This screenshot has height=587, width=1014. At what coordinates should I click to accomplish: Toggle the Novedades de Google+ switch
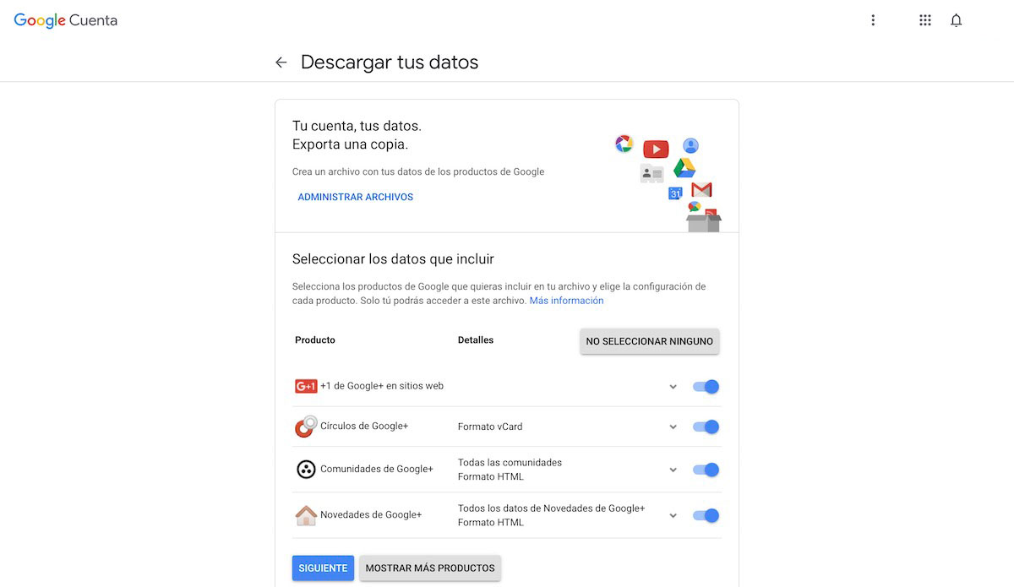point(706,515)
